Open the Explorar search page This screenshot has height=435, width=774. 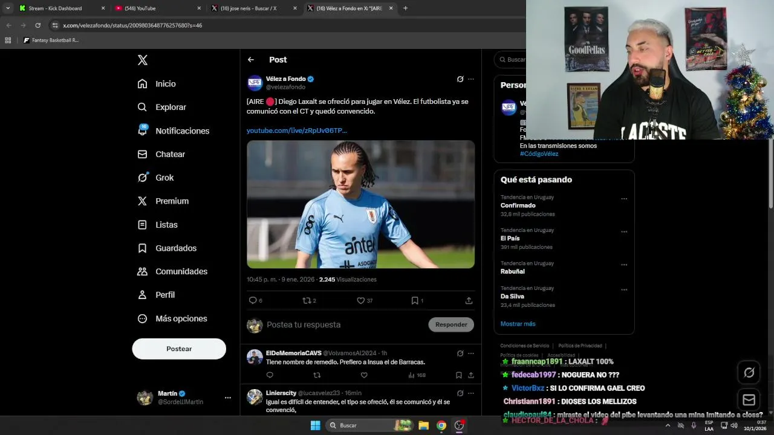click(x=161, y=107)
